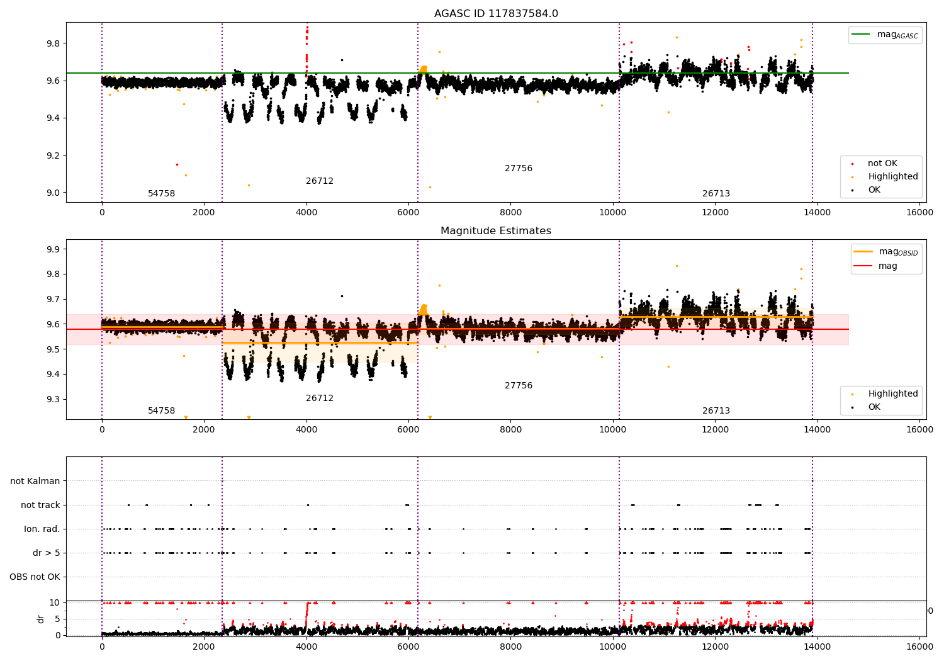
Task: Click y-axis tick 9.3 on middle plot
Action: coord(53,400)
